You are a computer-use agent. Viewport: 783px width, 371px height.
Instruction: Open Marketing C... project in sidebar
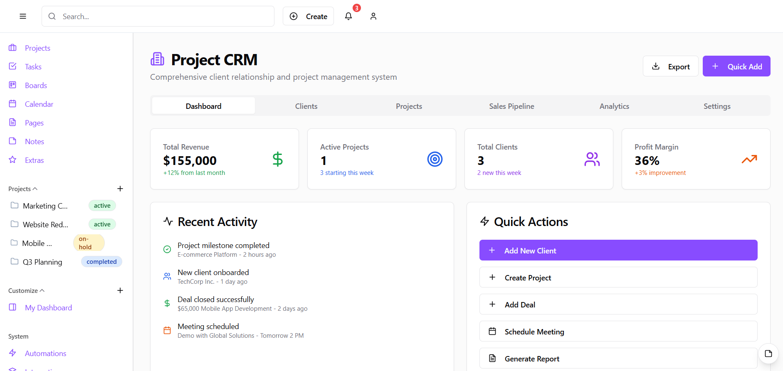[x=45, y=206]
